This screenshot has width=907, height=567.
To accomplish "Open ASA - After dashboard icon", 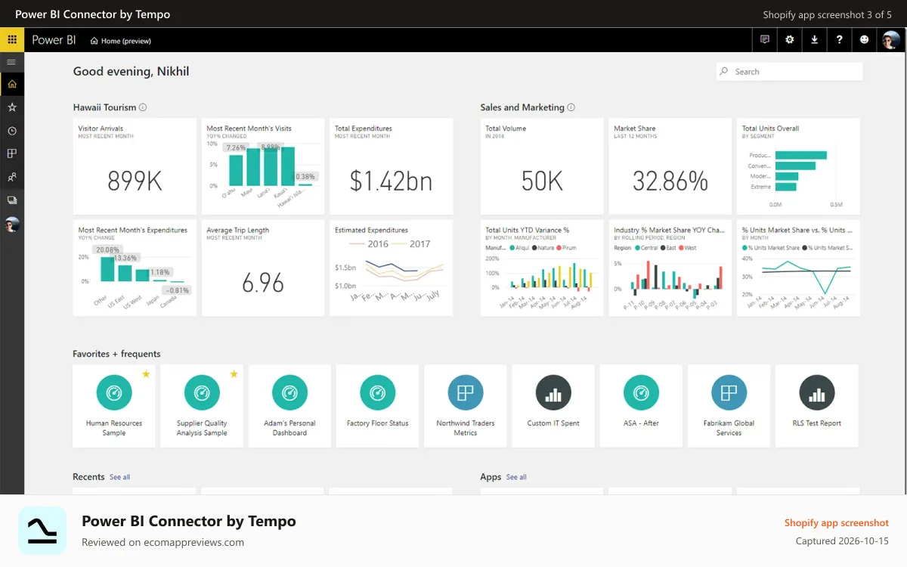I will [x=641, y=392].
